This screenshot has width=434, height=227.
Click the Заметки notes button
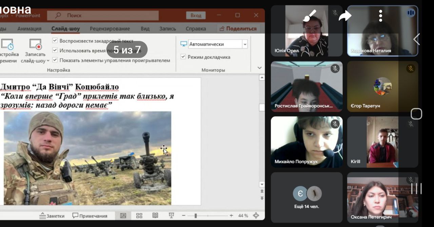click(x=52, y=216)
